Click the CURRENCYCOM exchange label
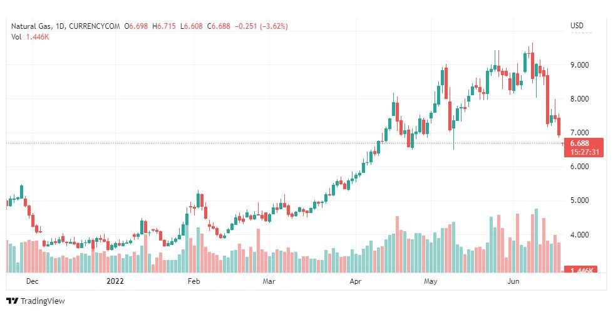The width and height of the screenshot is (613, 312). [94, 26]
